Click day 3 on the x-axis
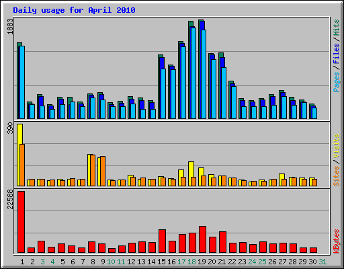This screenshot has height=269, width=344. click(x=42, y=262)
